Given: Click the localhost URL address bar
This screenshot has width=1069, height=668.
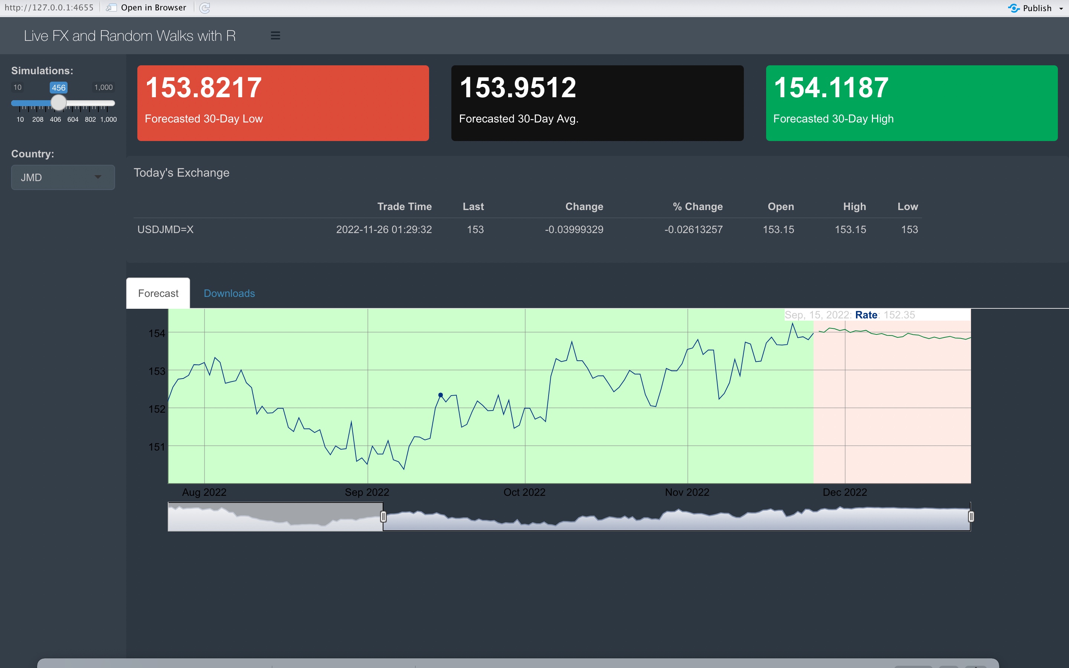Looking at the screenshot, I should point(49,7).
